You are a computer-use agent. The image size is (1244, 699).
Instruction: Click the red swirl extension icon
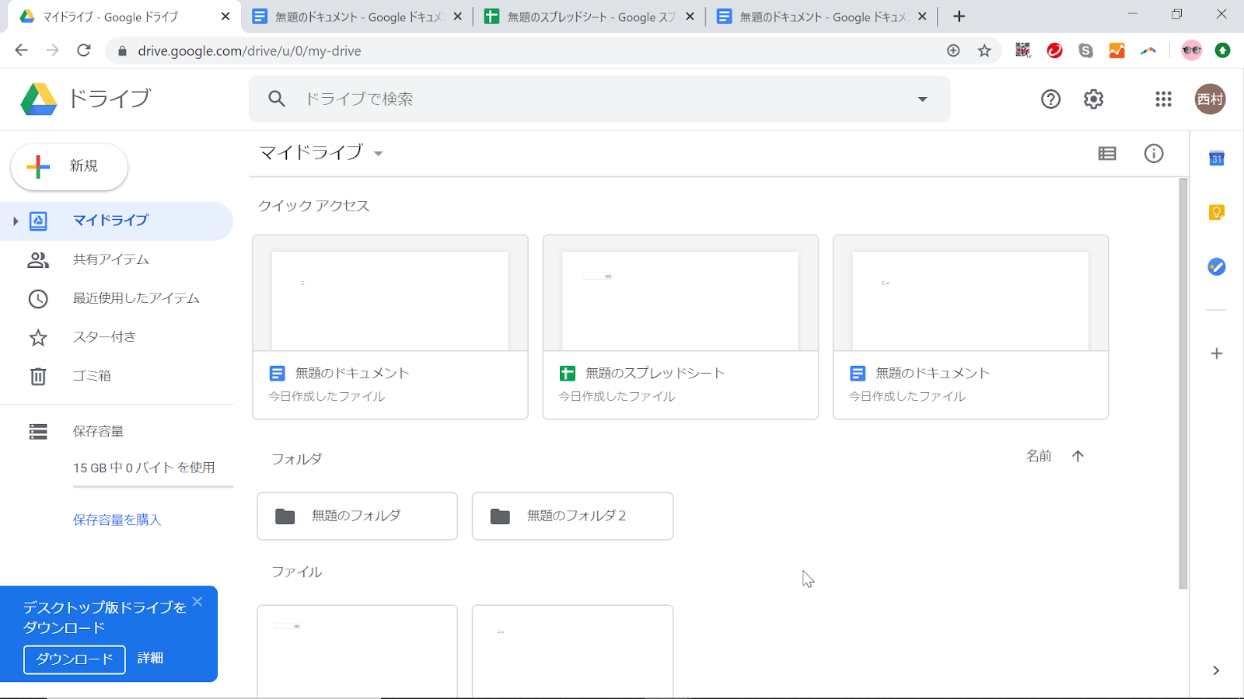tap(1054, 50)
